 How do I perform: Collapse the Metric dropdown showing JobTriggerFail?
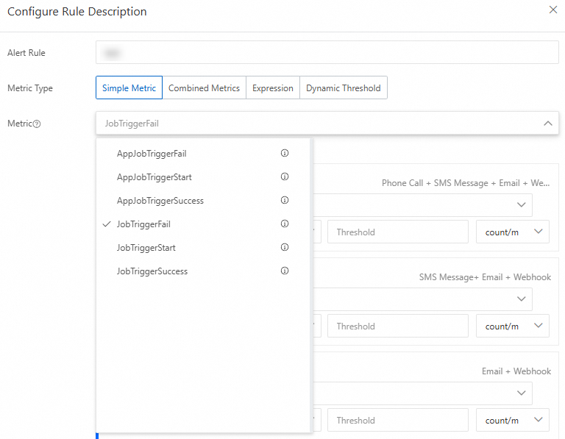click(547, 124)
